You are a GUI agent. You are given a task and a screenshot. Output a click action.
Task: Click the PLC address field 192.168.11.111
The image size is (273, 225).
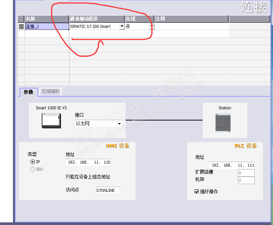pyautogui.click(x=232, y=165)
